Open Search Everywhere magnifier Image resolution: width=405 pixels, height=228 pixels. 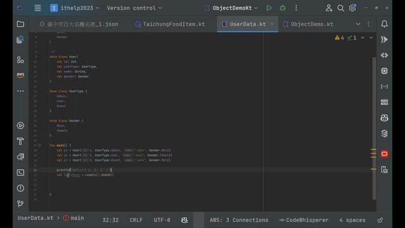click(x=340, y=8)
